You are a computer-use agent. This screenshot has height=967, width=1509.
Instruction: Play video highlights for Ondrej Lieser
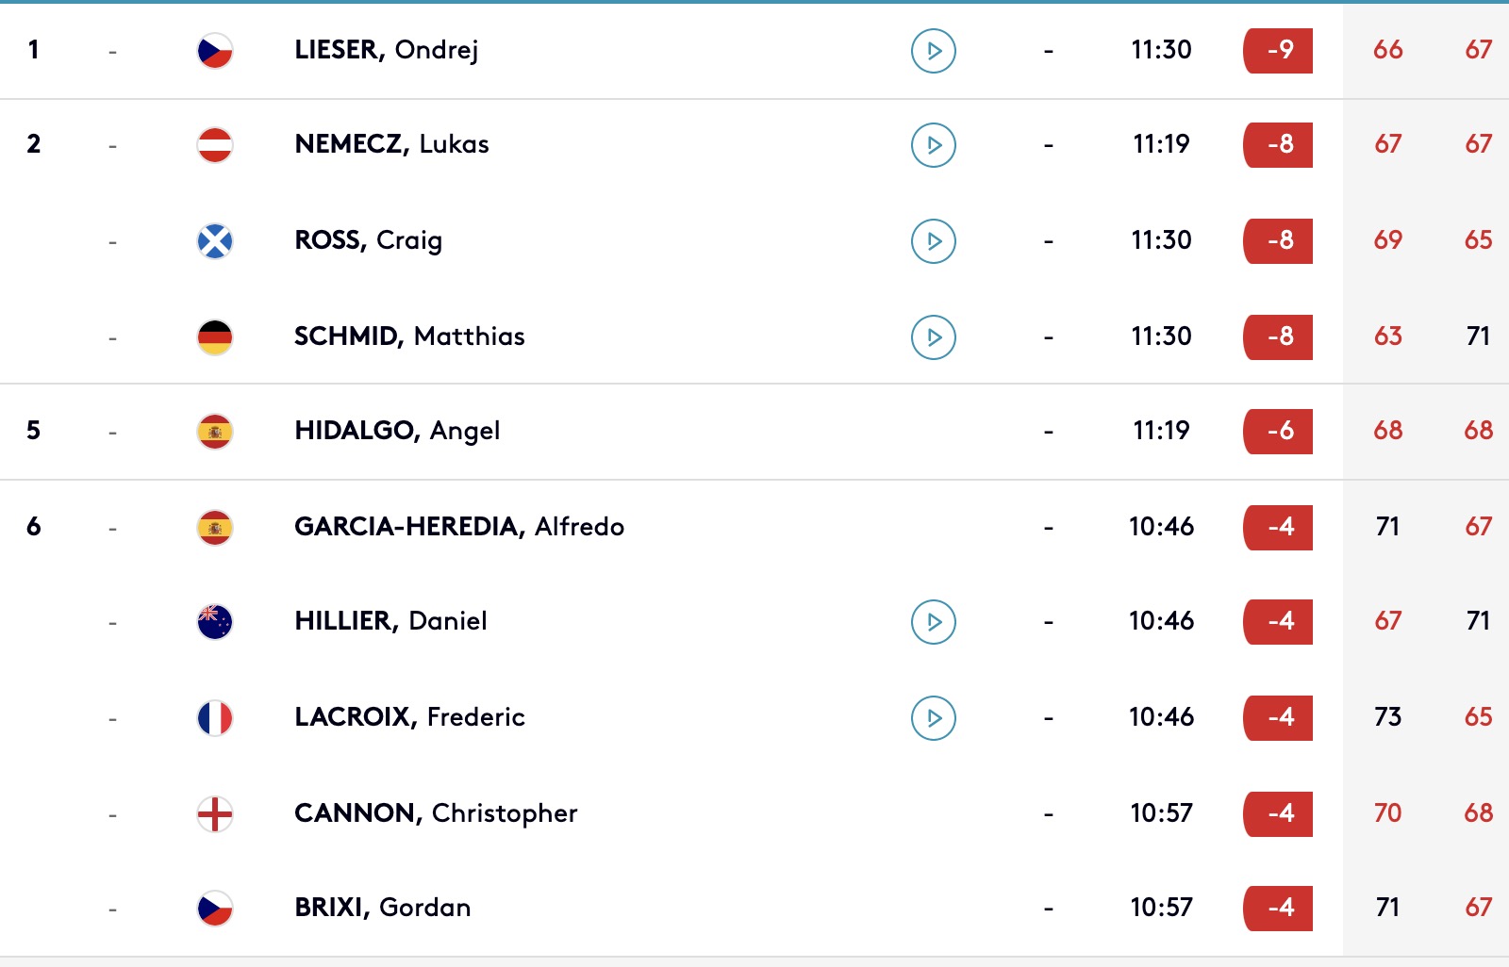pyautogui.click(x=934, y=51)
